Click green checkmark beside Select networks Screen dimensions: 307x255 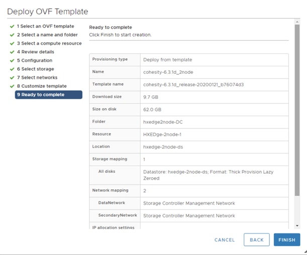12,78
